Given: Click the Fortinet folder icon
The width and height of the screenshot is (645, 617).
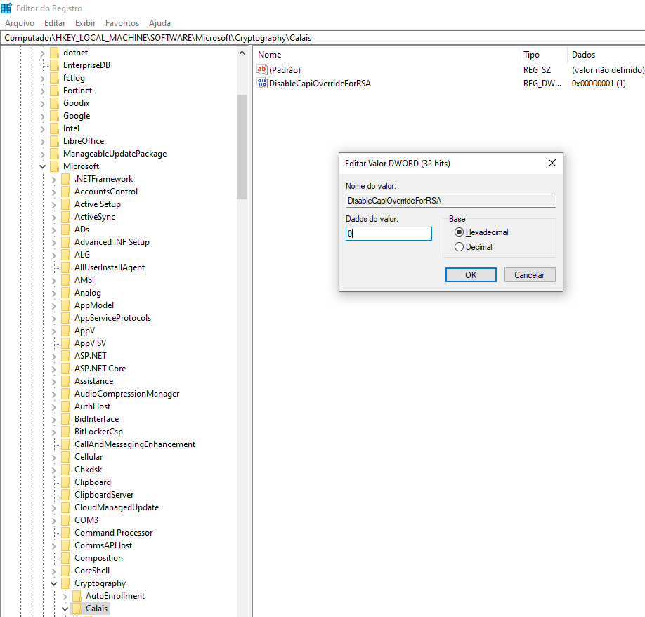Looking at the screenshot, I should click(54, 91).
